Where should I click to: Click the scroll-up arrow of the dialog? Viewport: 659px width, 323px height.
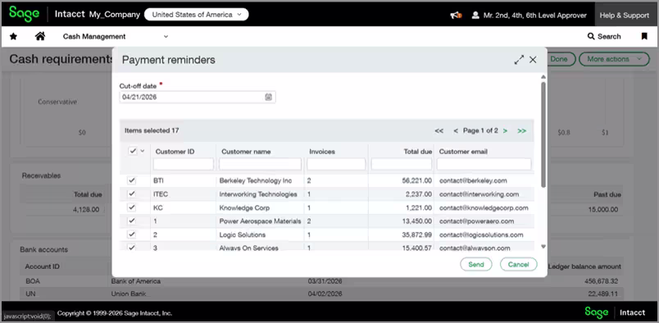click(543, 77)
